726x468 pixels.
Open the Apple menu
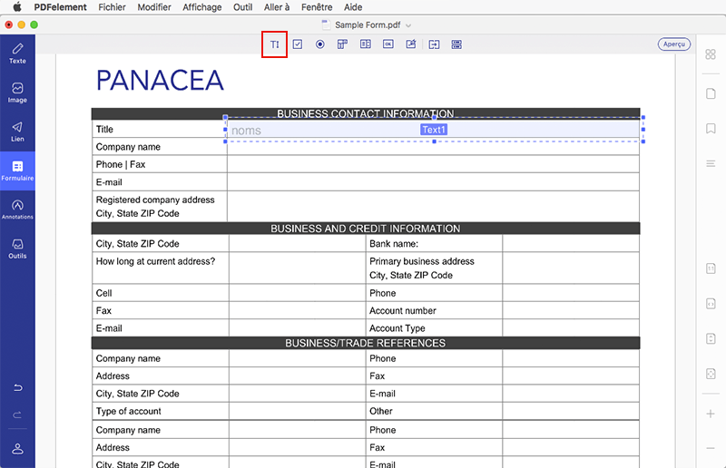click(x=17, y=7)
